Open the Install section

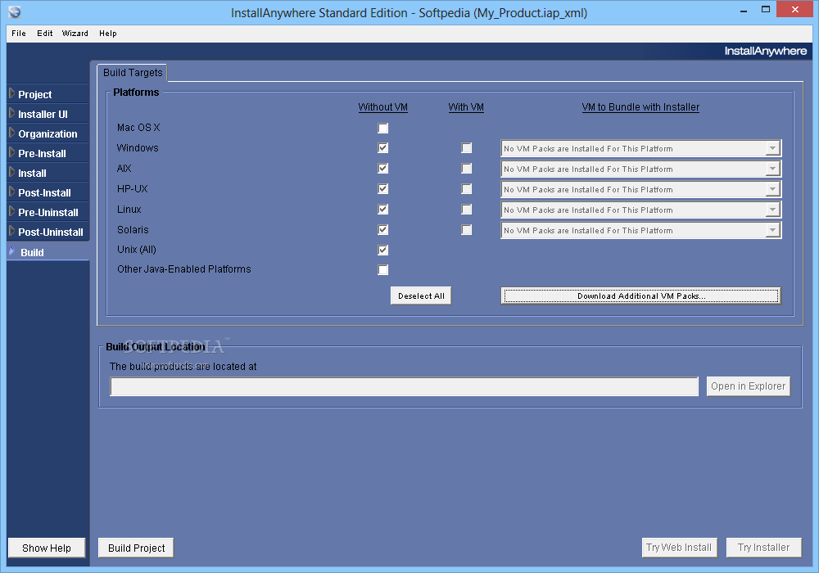click(x=32, y=174)
